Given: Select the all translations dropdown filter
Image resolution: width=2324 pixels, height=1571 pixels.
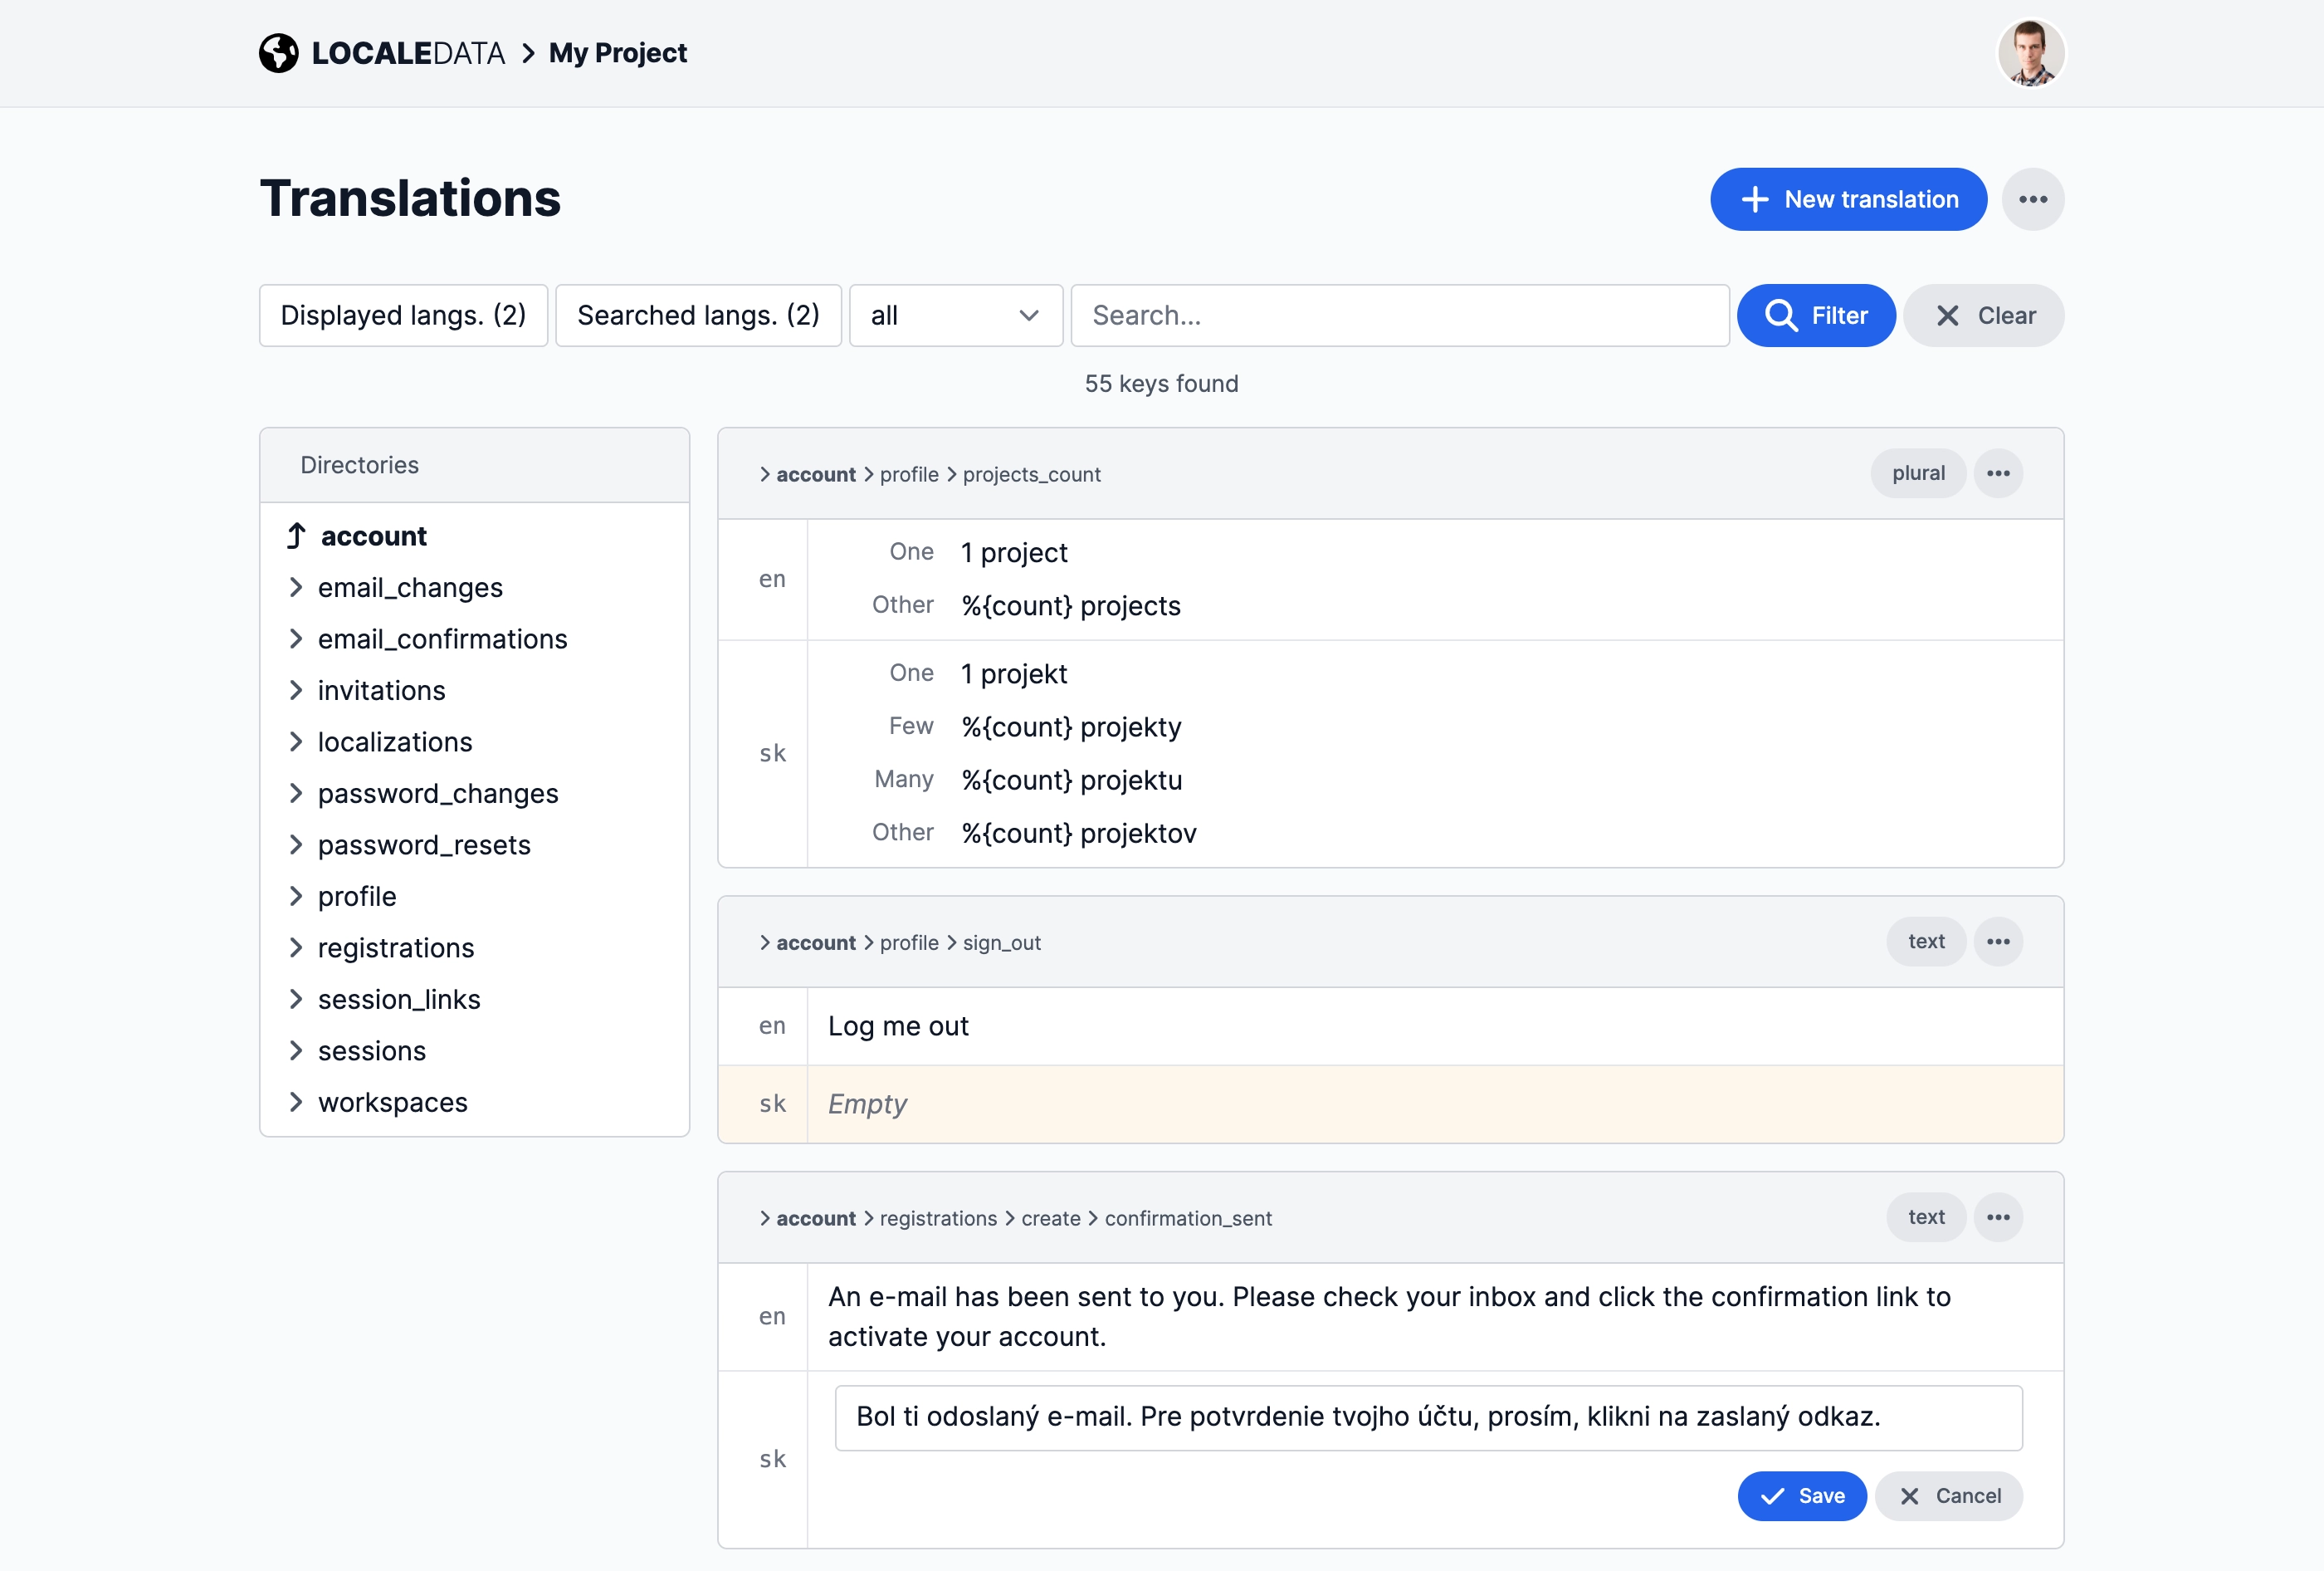Looking at the screenshot, I should coord(954,316).
